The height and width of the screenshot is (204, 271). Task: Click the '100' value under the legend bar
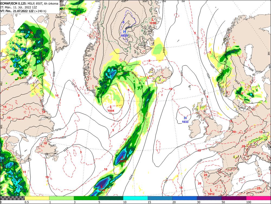pos(248,202)
